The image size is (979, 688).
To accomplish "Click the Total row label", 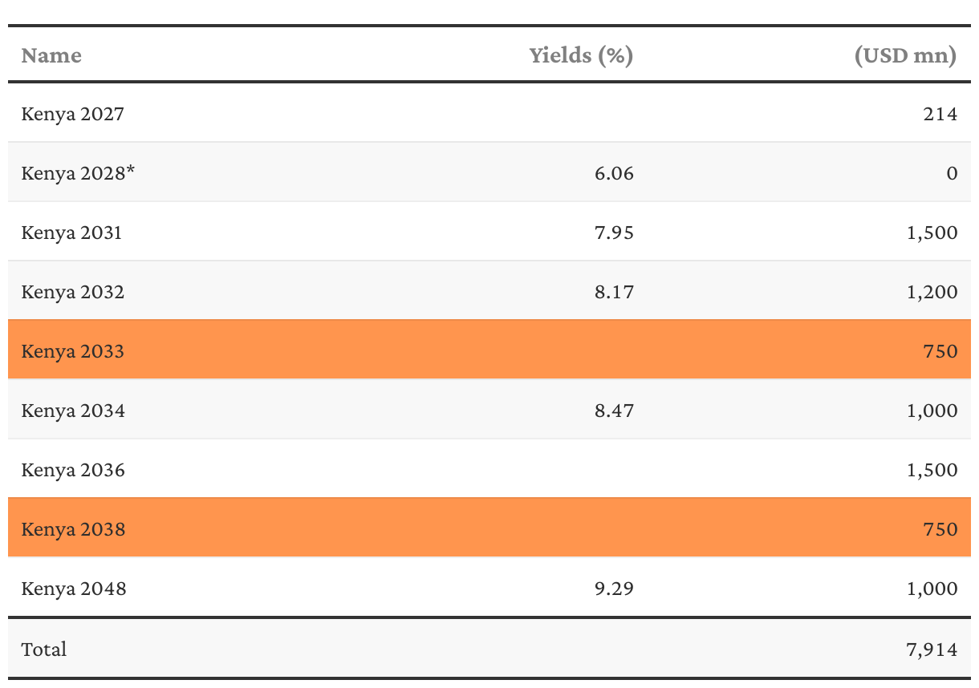I will point(44,649).
